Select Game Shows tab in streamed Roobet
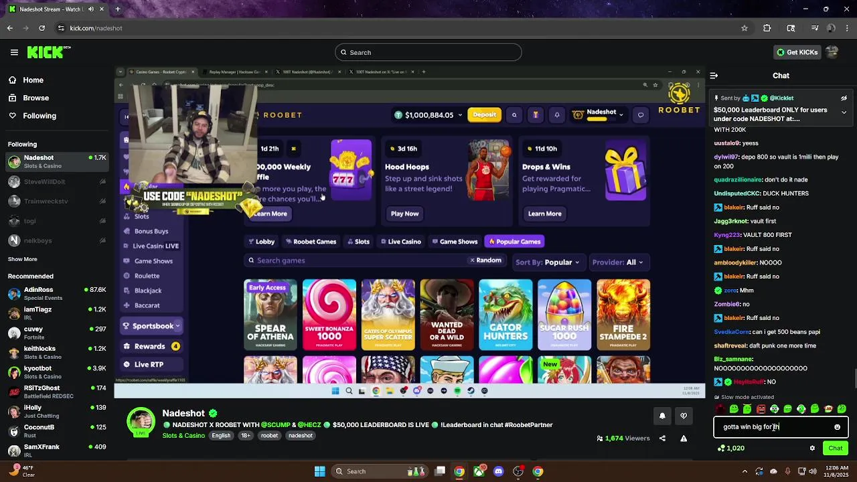This screenshot has height=482, width=857. tap(455, 242)
